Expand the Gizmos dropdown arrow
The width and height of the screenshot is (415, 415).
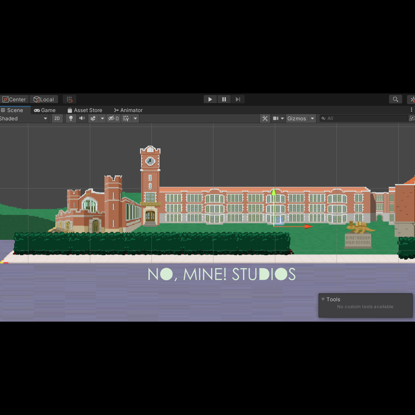(312, 118)
